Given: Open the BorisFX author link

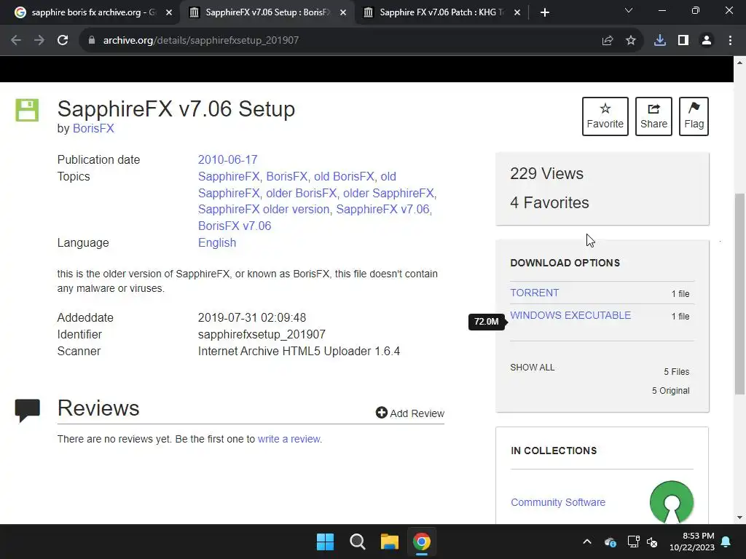Looking at the screenshot, I should click(93, 128).
